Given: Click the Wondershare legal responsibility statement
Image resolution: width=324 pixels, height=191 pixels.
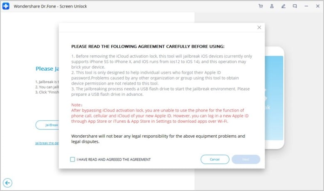Looking at the screenshot, I should [158, 139].
